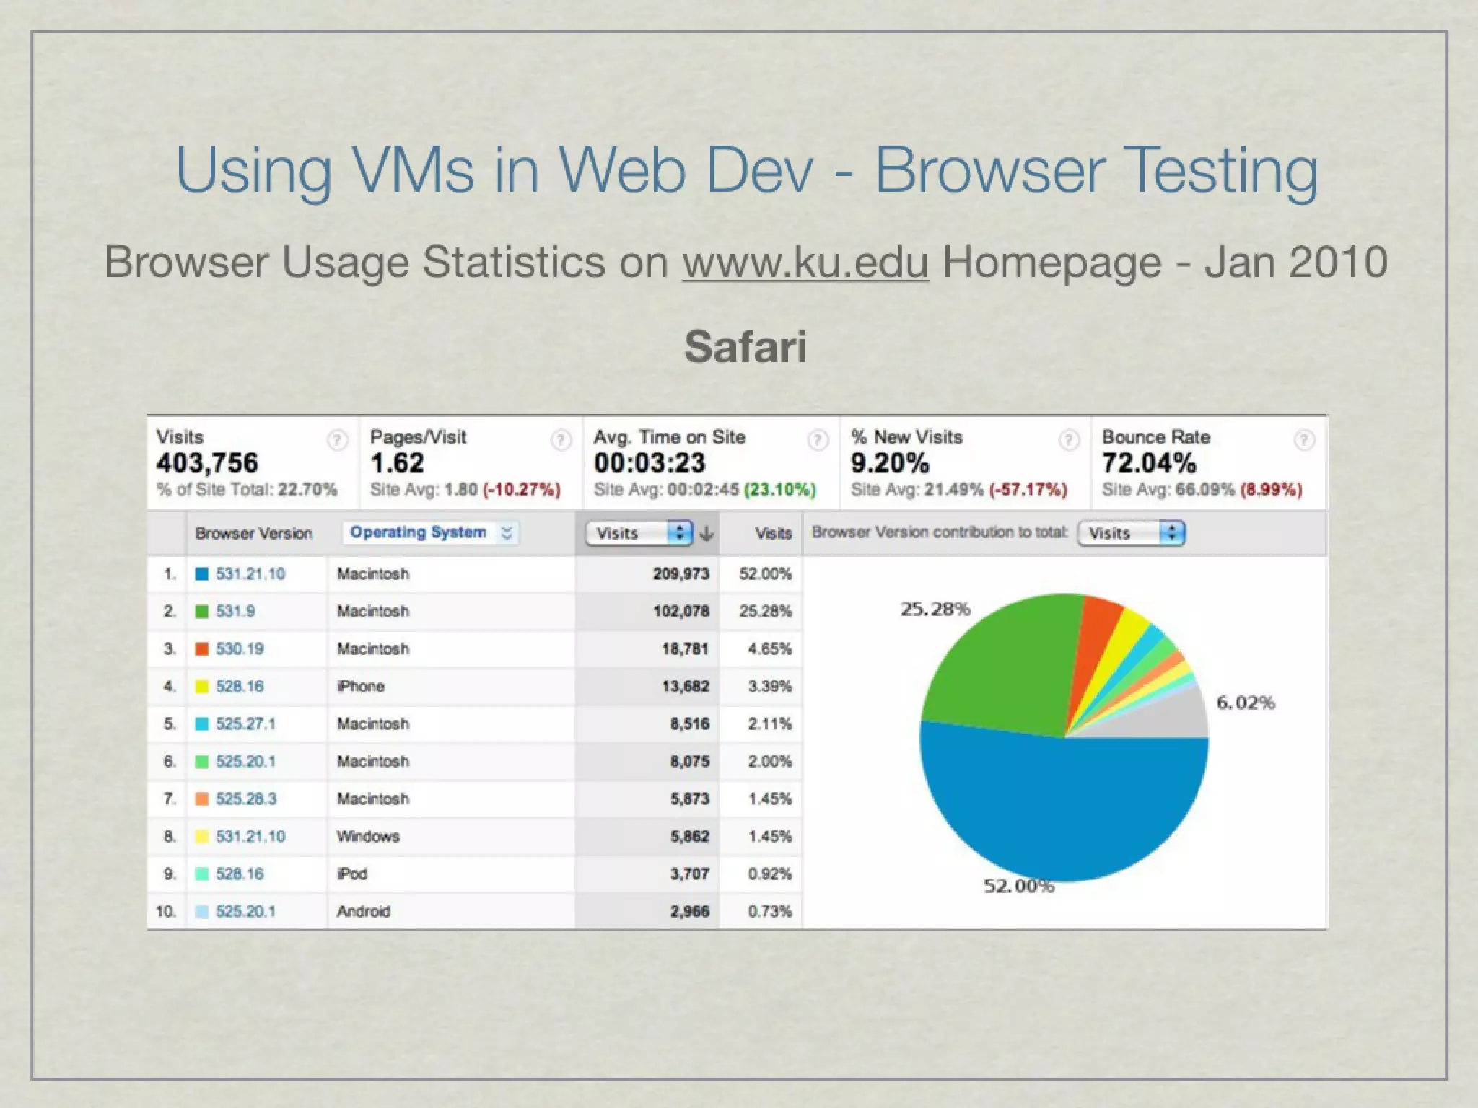Click the sort arrow beside the Visits dropdown

click(x=707, y=534)
